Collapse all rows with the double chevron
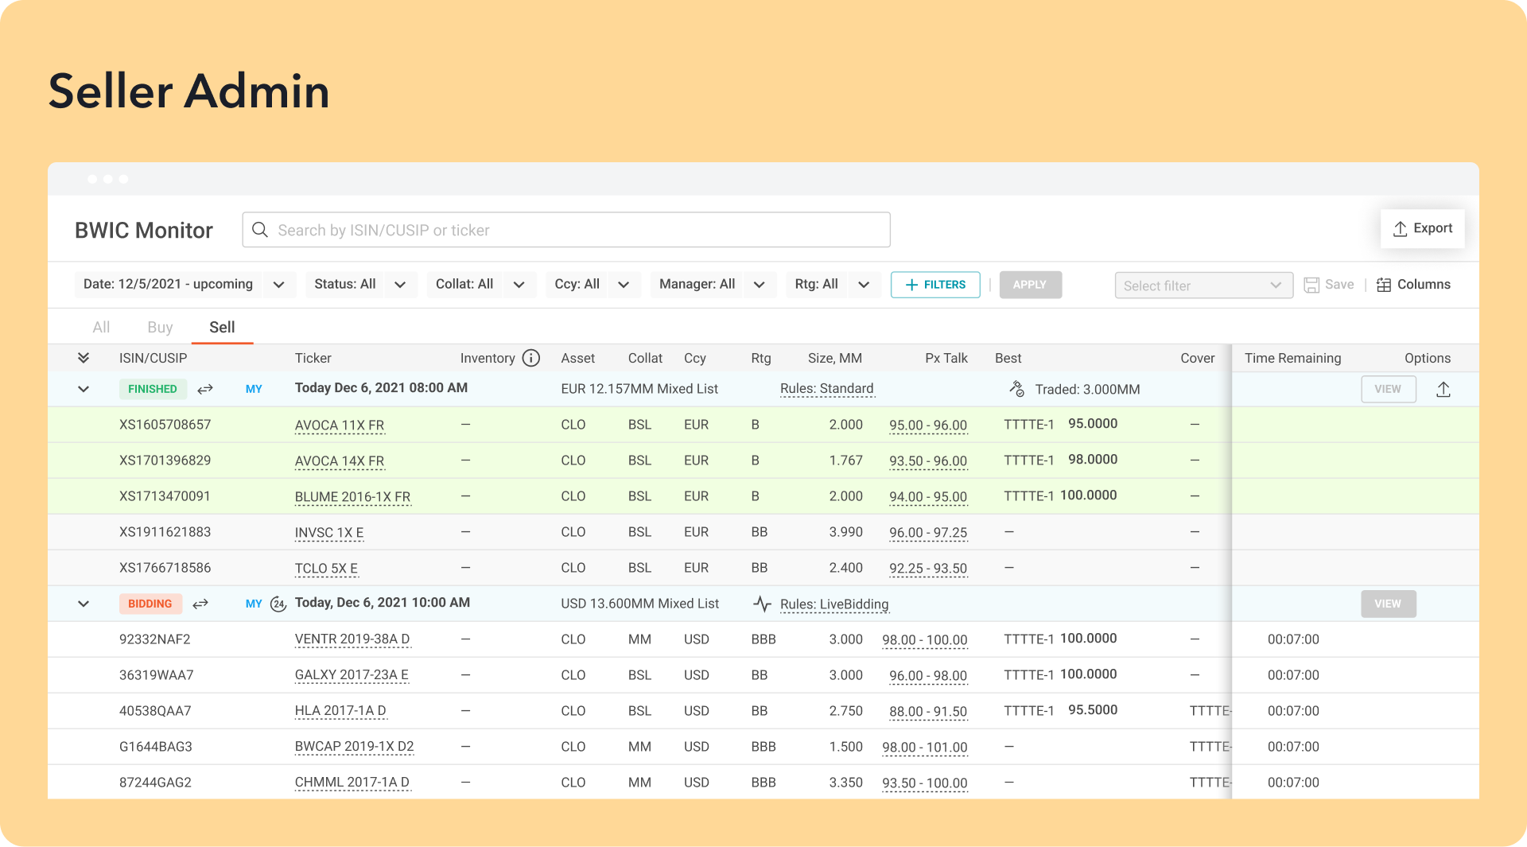This screenshot has width=1527, height=847. click(84, 358)
